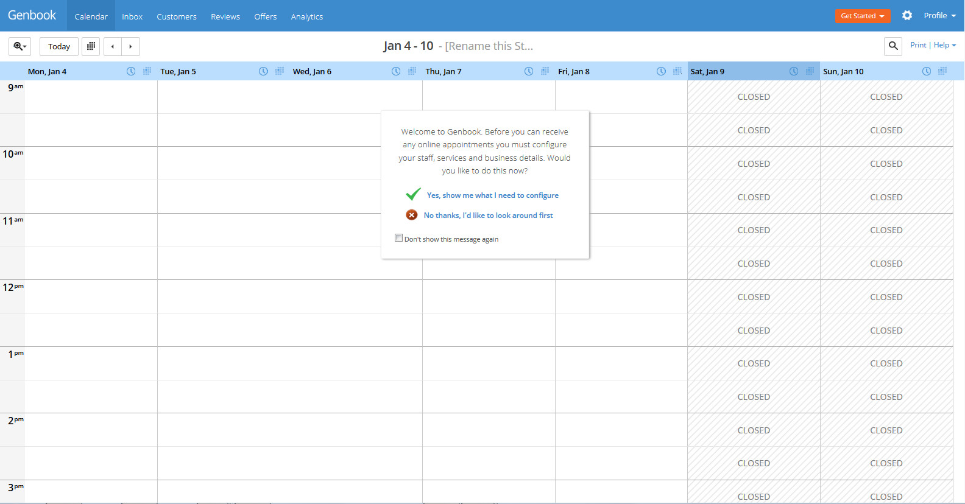Viewport: 965px width, 504px height.
Task: Click the grid icon for Mon, Jan 4
Action: point(147,71)
